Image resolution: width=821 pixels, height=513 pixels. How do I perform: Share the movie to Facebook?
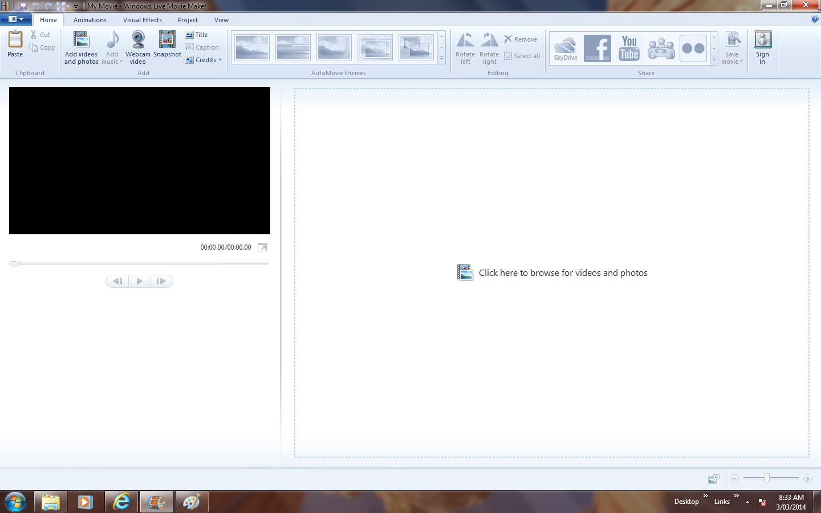(x=598, y=48)
